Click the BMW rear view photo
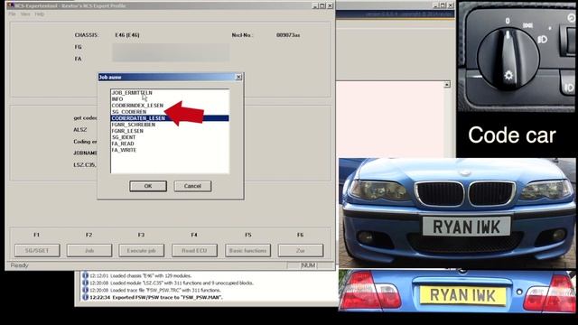This screenshot has width=578, height=325. [457, 291]
